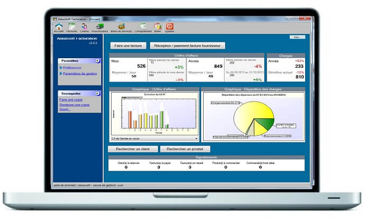Open the Biens et services icon

tap(121, 27)
